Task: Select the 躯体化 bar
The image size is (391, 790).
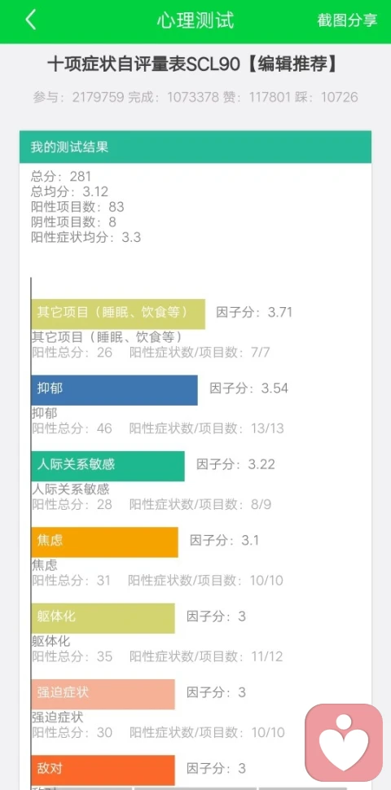Action: [x=103, y=618]
